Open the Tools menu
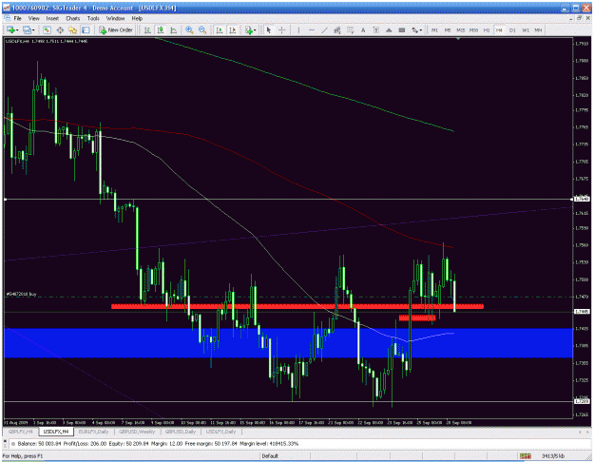594x462 pixels. 93,18
